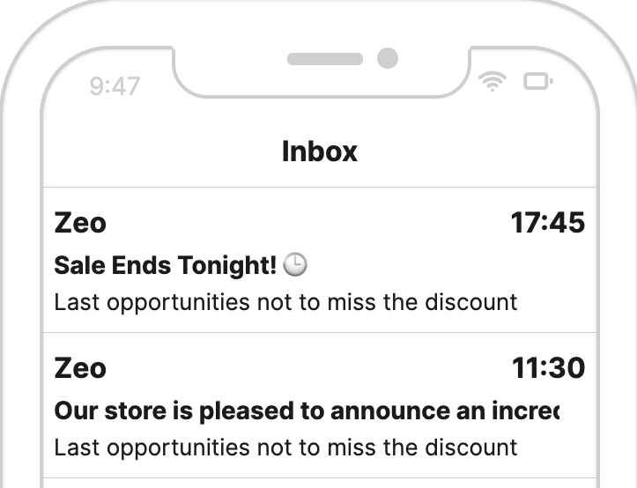Click the divider line beneath the Inbox header
The width and height of the screenshot is (637, 488).
pos(320,188)
